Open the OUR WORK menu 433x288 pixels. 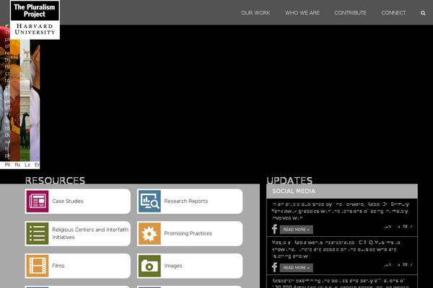click(255, 13)
